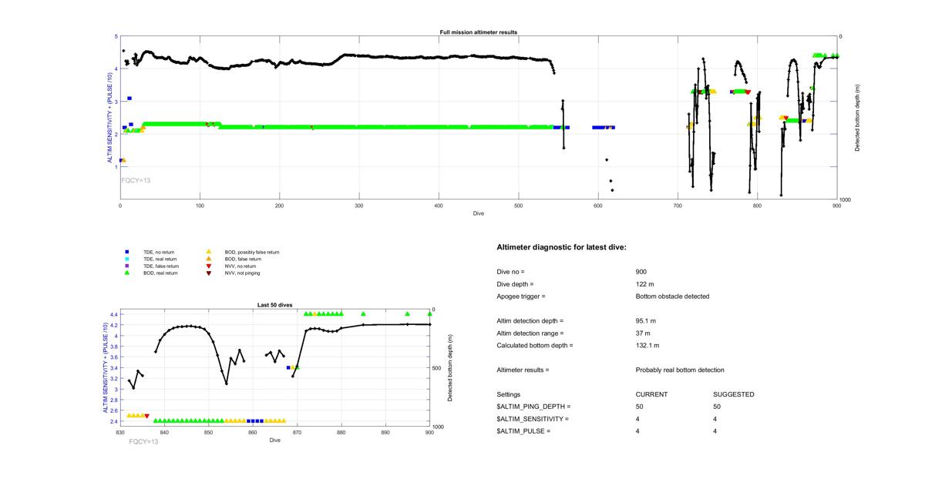Click the dive number value 900 in diagnostics
Viewport: 925px width, 479px height.
(641, 272)
